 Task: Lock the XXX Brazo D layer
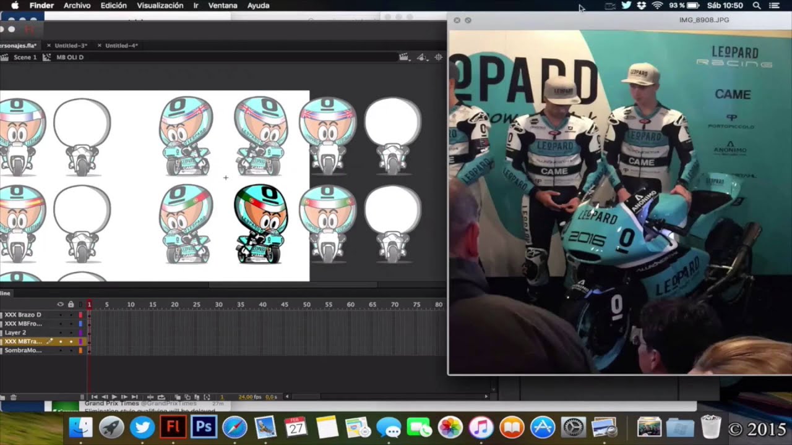(x=71, y=315)
